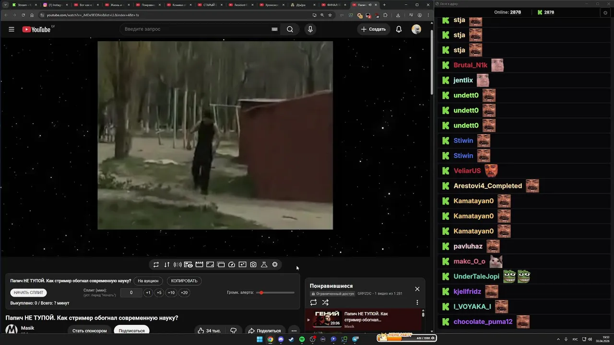Screen dimensions: 614x345
Task: Add +20 minutes to split
Action: tap(184, 293)
